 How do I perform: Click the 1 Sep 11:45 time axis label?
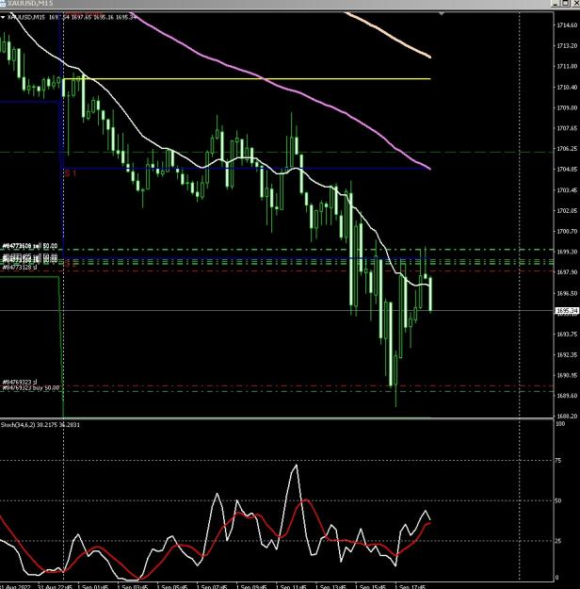[x=291, y=586]
